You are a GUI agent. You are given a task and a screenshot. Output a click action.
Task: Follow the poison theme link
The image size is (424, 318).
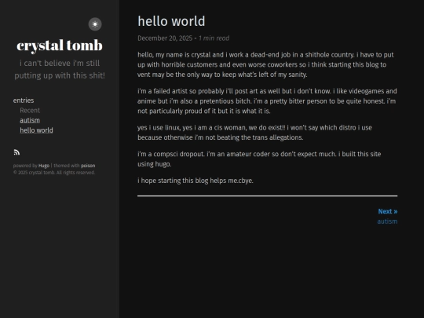pyautogui.click(x=88, y=166)
